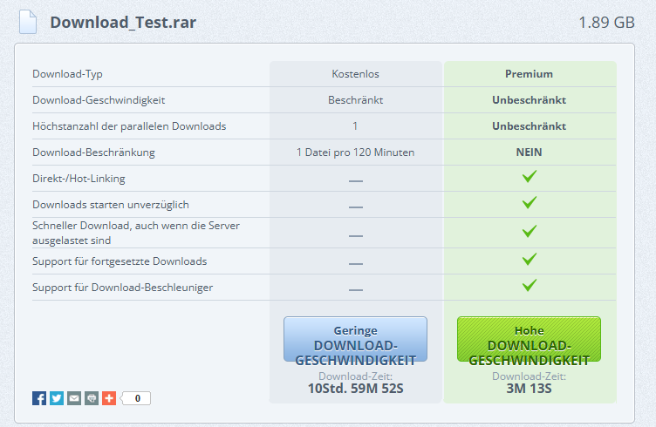Click the value 1 for parallel downloads
Viewport: 656px width, 427px height.
point(355,126)
